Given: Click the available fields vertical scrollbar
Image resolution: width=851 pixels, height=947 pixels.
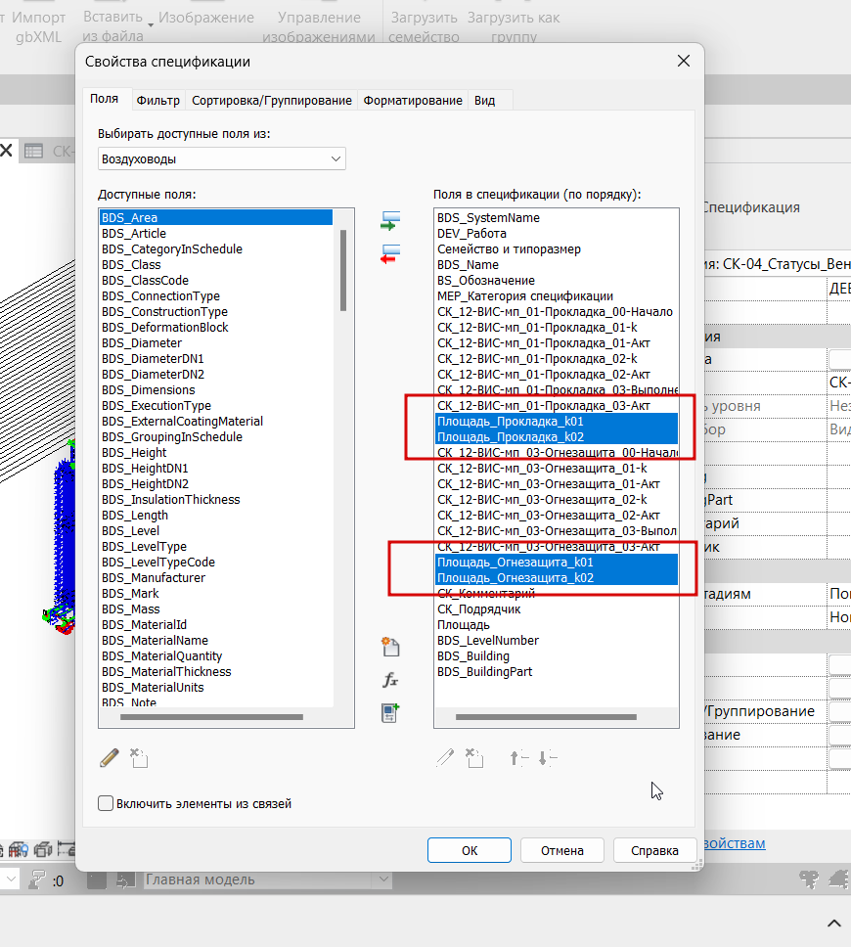Looking at the screenshot, I should click(x=343, y=270).
